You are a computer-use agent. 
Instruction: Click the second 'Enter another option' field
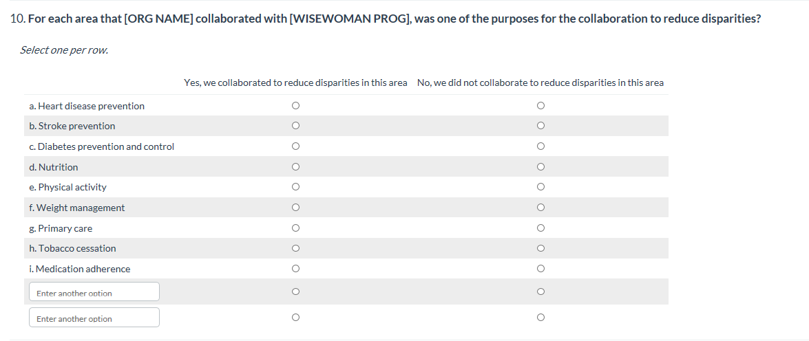click(94, 318)
